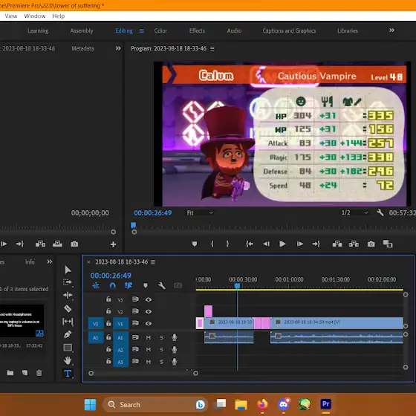Add marker in Program monitor
This screenshot has width=416, height=416.
click(195, 244)
